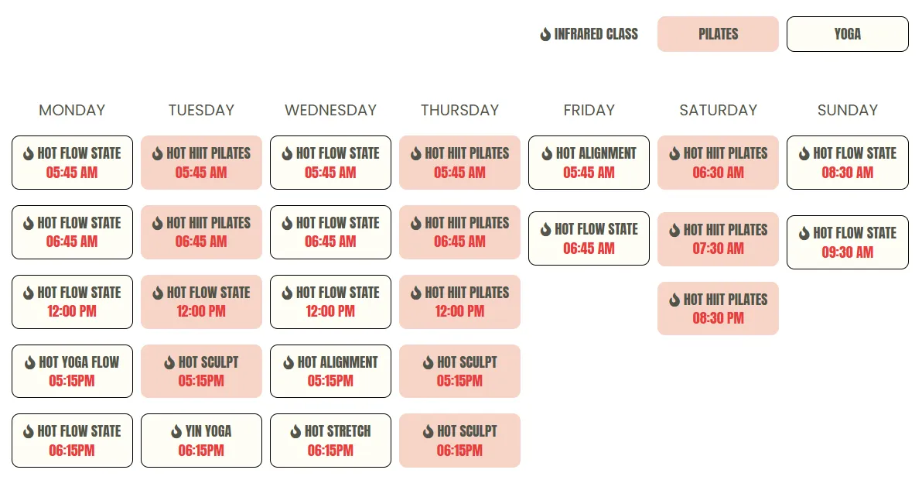Open Monday Hot Yoga Flow 05:15PM class
The image size is (922, 480).
73,371
